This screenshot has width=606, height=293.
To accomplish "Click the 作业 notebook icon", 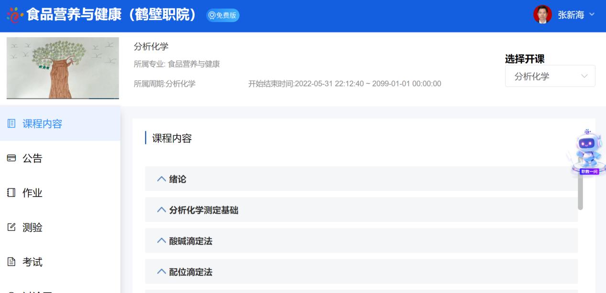I will pos(11,193).
